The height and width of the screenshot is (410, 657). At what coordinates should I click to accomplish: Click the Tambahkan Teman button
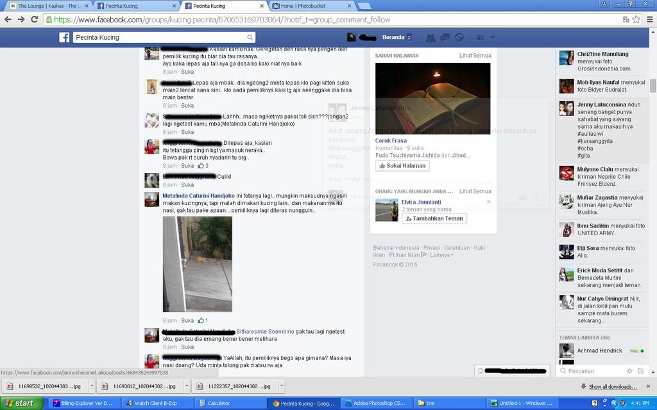434,218
